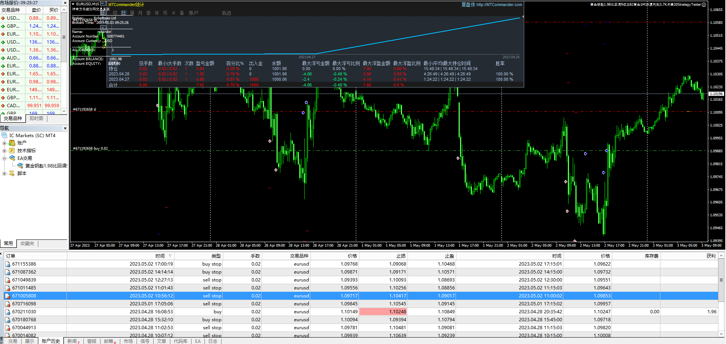Select 技术指标 (indicators) icon in Navigator
This screenshot has width=726, height=344.
11,150
